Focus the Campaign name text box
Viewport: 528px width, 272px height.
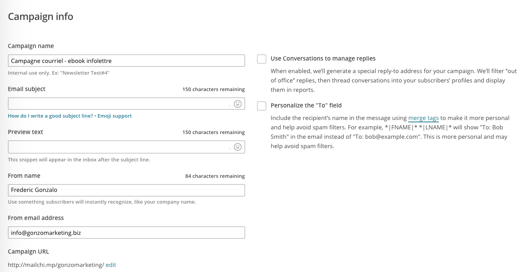126,61
